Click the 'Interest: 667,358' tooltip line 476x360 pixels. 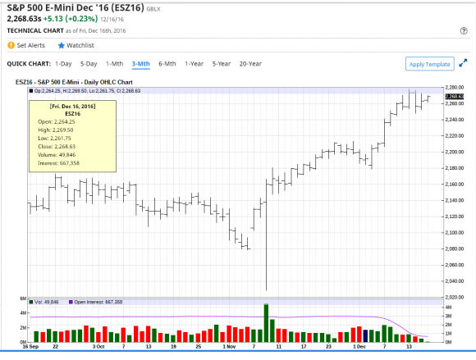coord(58,163)
